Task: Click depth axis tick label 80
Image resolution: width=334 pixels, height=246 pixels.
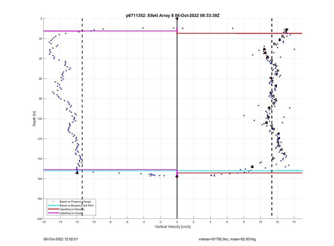Action: pyautogui.click(x=40, y=99)
